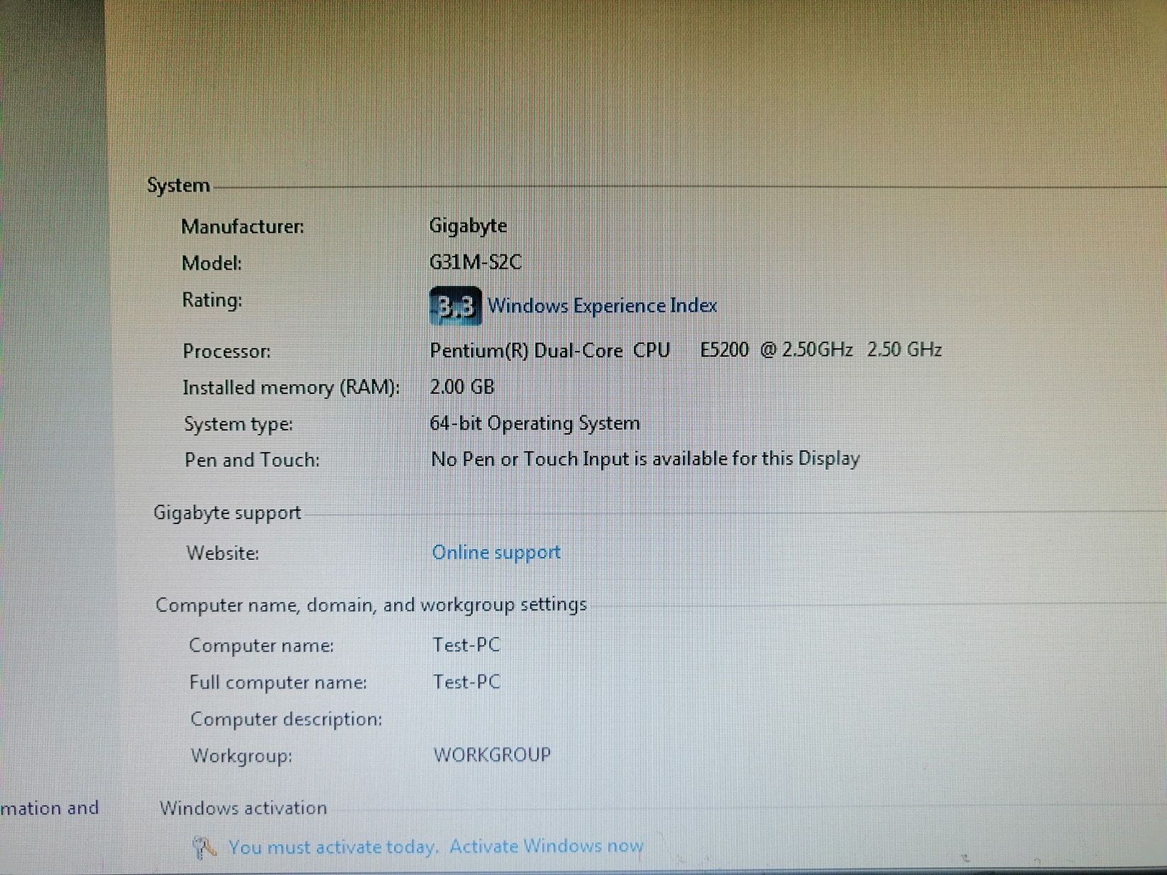Click the Processor label
This screenshot has height=875, width=1167.
[227, 351]
